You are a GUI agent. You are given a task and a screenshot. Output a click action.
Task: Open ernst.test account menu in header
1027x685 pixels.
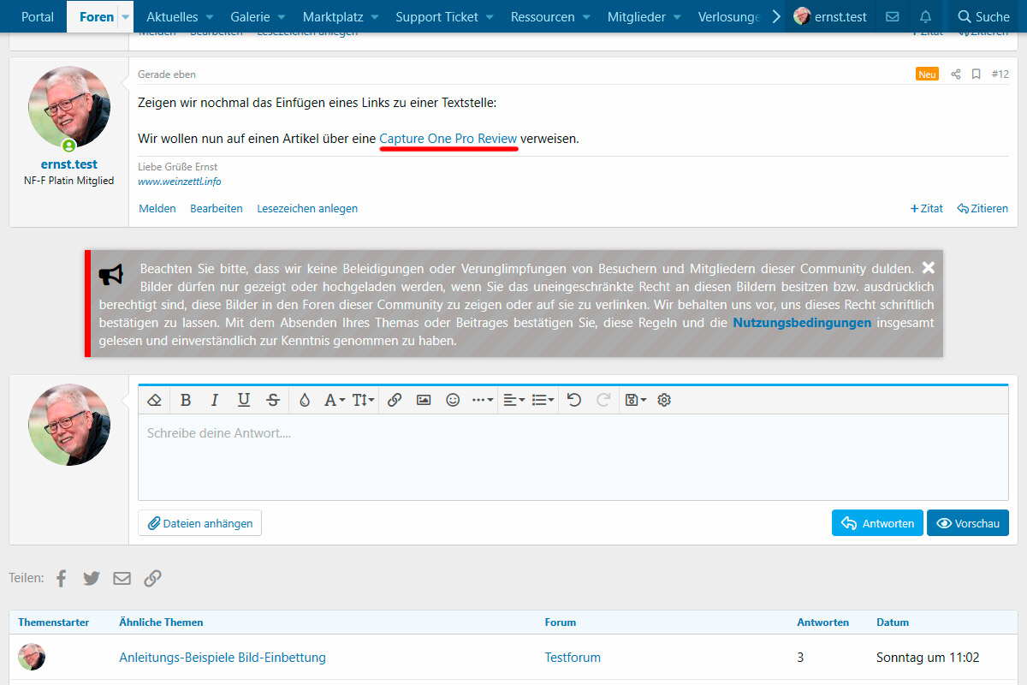click(x=830, y=16)
